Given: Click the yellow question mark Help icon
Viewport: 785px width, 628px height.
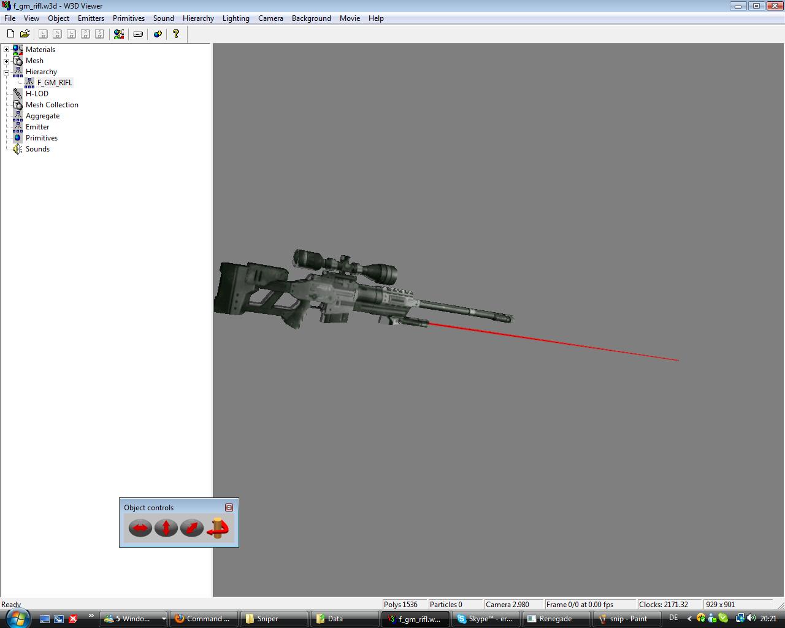Looking at the screenshot, I should click(176, 34).
